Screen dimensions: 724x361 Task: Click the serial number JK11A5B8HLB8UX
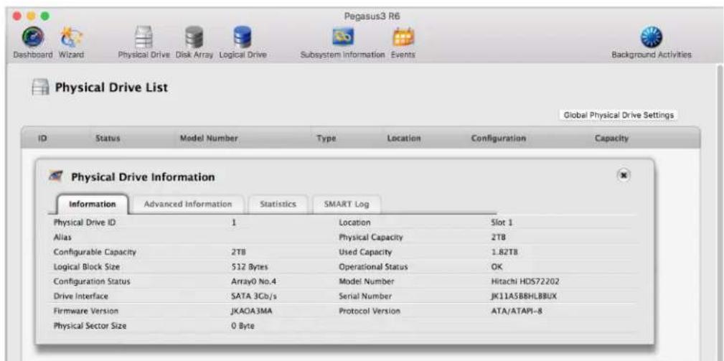coord(524,296)
